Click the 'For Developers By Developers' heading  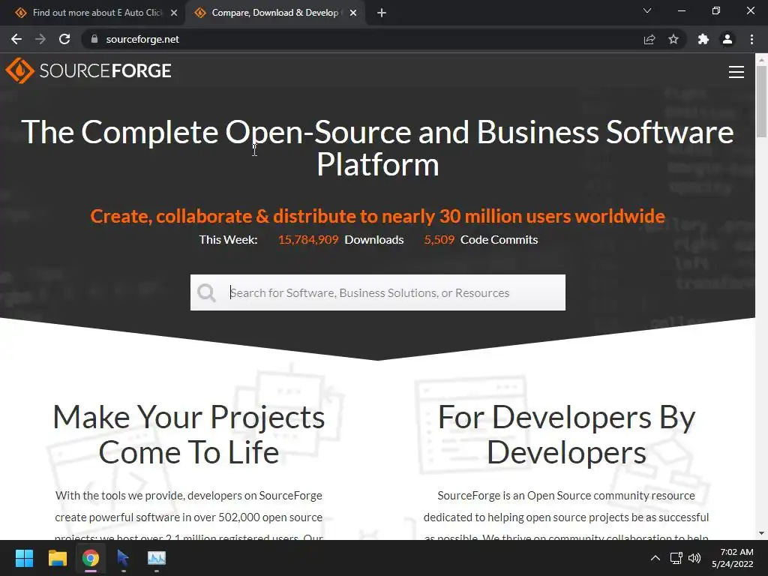[566, 434]
